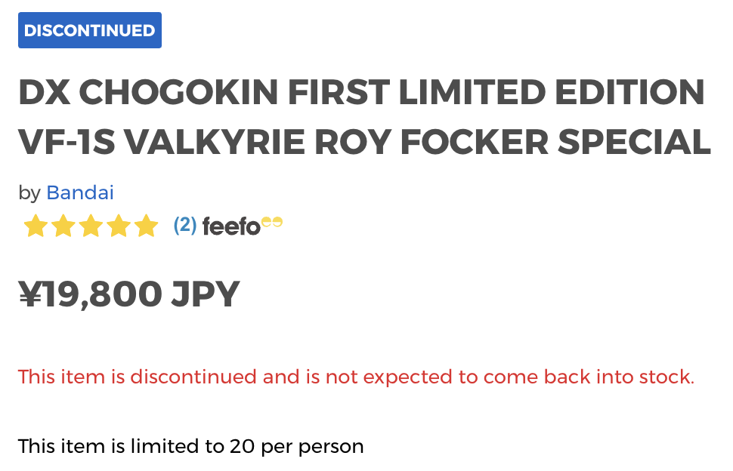
Task: Click the DX CHOGOKIN FIRST LIMITED EDITION title line
Action: (x=361, y=92)
